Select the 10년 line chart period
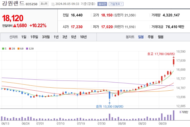Screen dimensions: 190x127 click(x=83, y=37)
